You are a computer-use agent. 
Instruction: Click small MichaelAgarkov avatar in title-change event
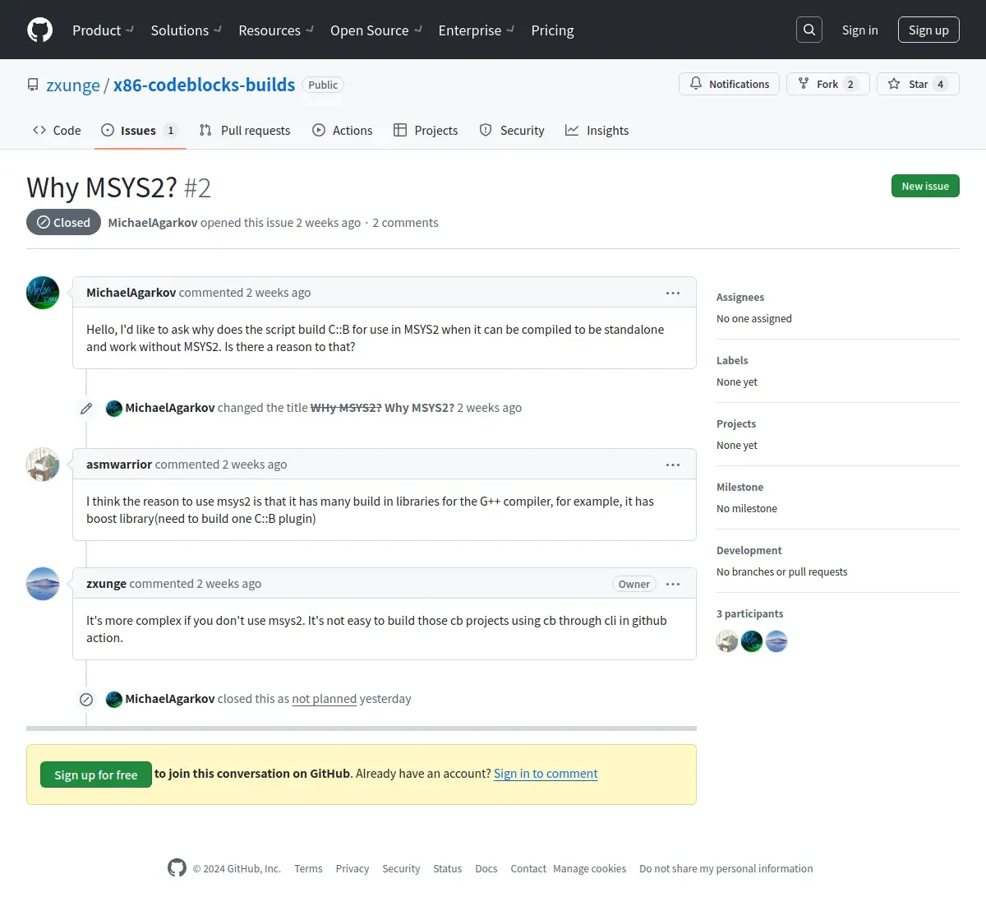pos(114,408)
